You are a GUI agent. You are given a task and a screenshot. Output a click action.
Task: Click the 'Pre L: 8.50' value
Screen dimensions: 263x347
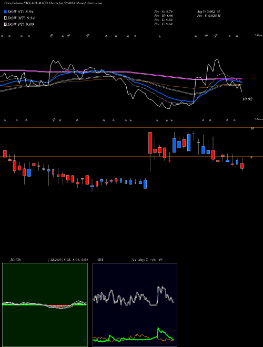tap(164, 20)
